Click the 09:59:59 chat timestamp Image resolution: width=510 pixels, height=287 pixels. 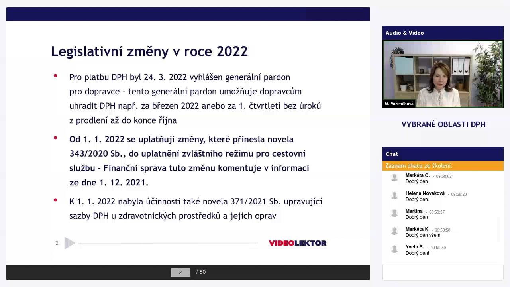point(438,248)
